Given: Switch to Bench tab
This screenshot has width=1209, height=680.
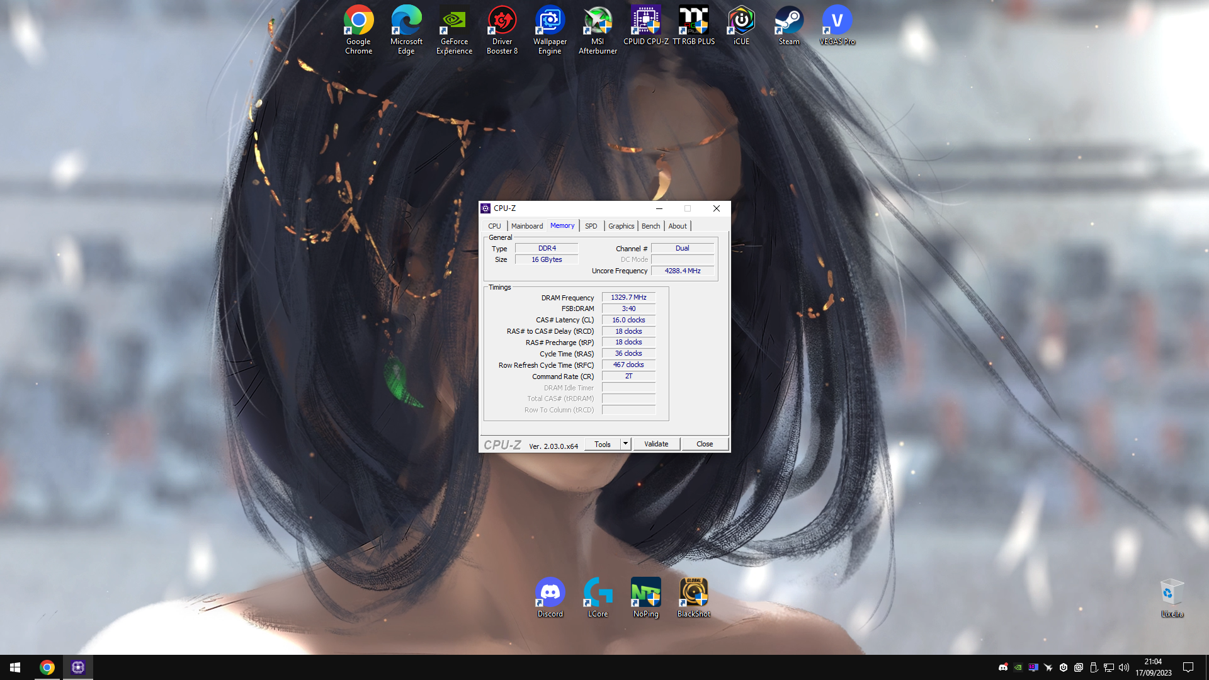Looking at the screenshot, I should [x=650, y=226].
